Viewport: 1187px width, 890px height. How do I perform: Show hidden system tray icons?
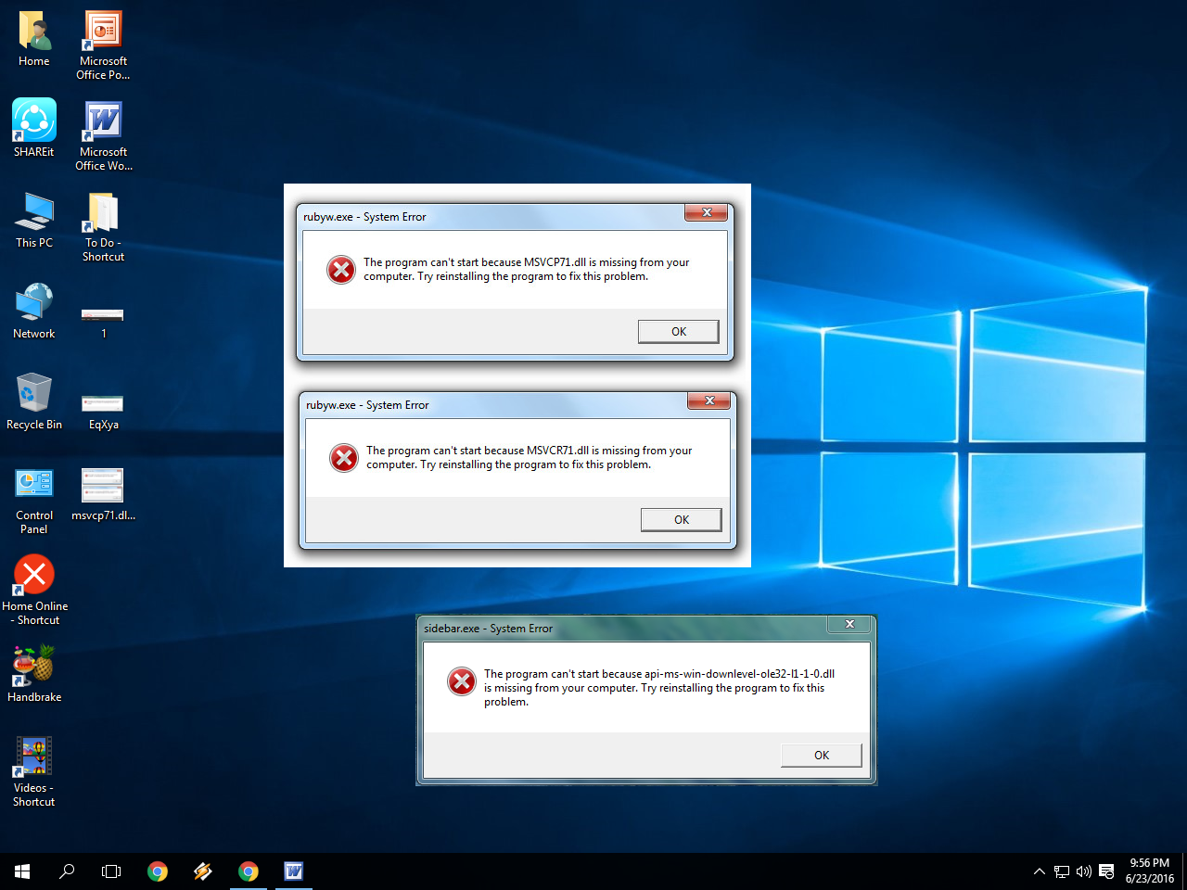(1040, 871)
